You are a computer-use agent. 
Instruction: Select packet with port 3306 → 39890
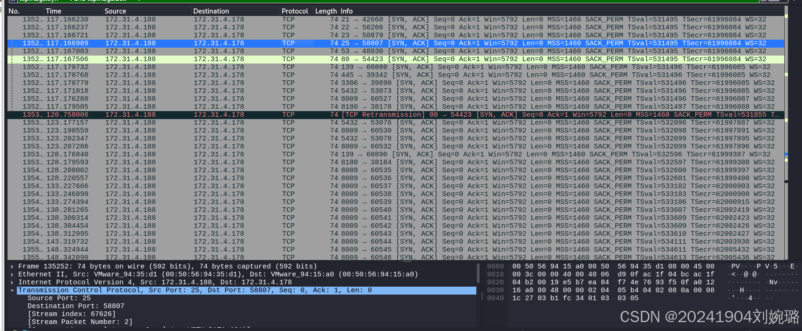396,83
